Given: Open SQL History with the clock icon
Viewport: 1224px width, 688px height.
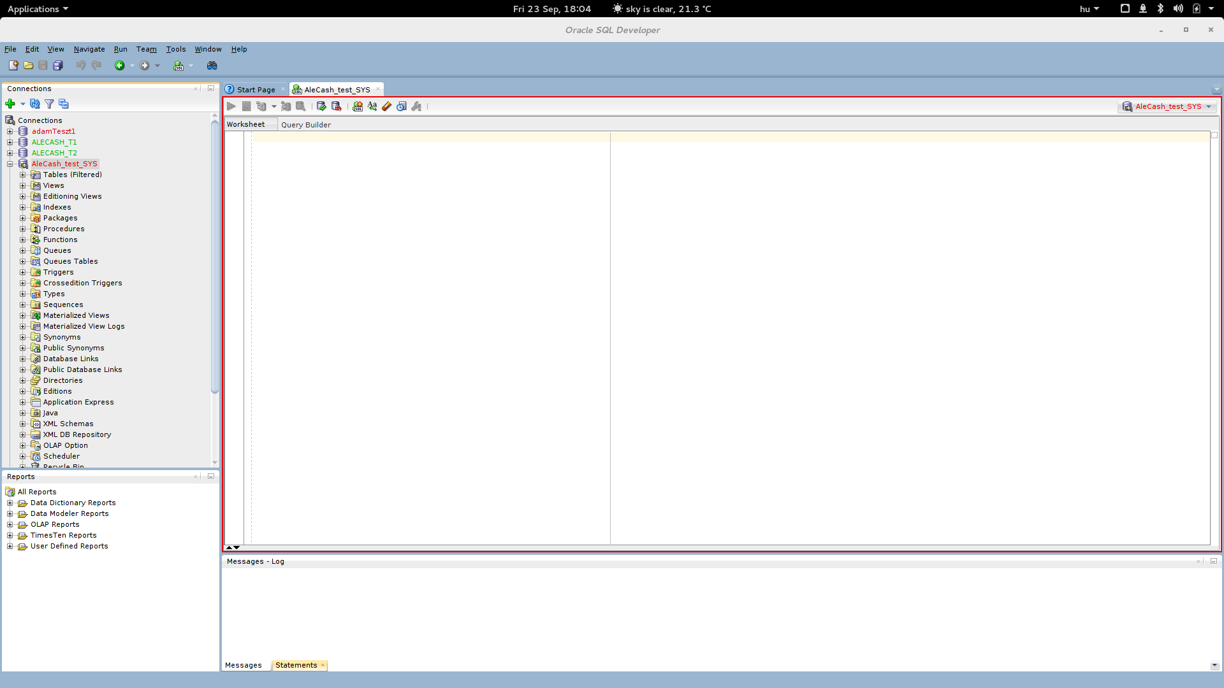Looking at the screenshot, I should tap(402, 106).
